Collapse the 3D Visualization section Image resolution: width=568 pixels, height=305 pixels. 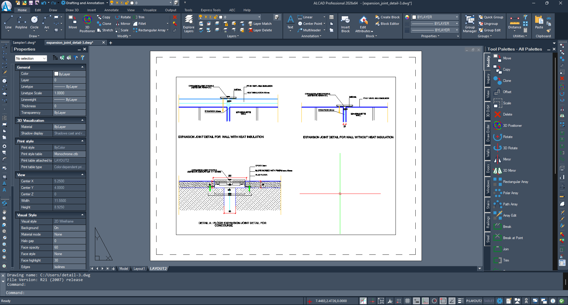tap(82, 120)
